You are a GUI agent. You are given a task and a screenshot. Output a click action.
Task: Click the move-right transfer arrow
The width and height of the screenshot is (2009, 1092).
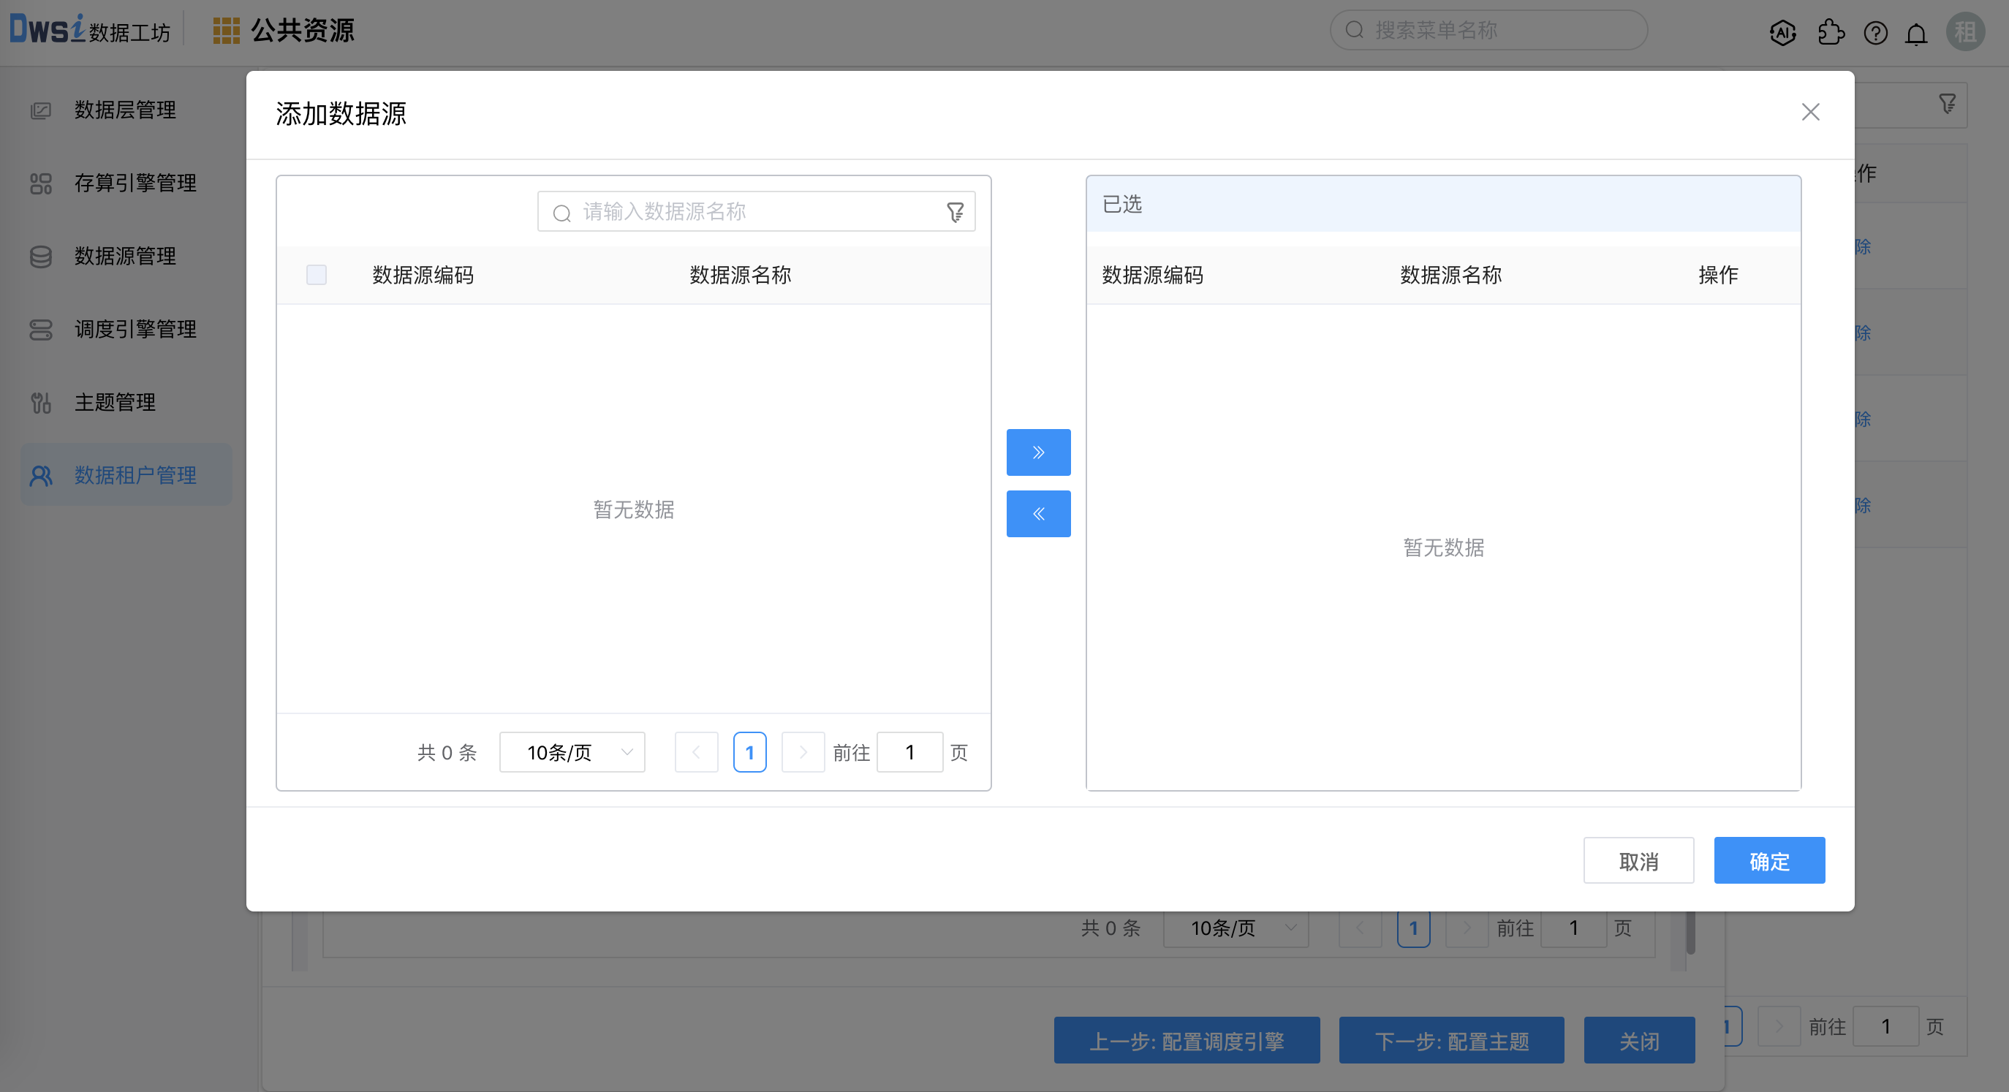(x=1038, y=452)
